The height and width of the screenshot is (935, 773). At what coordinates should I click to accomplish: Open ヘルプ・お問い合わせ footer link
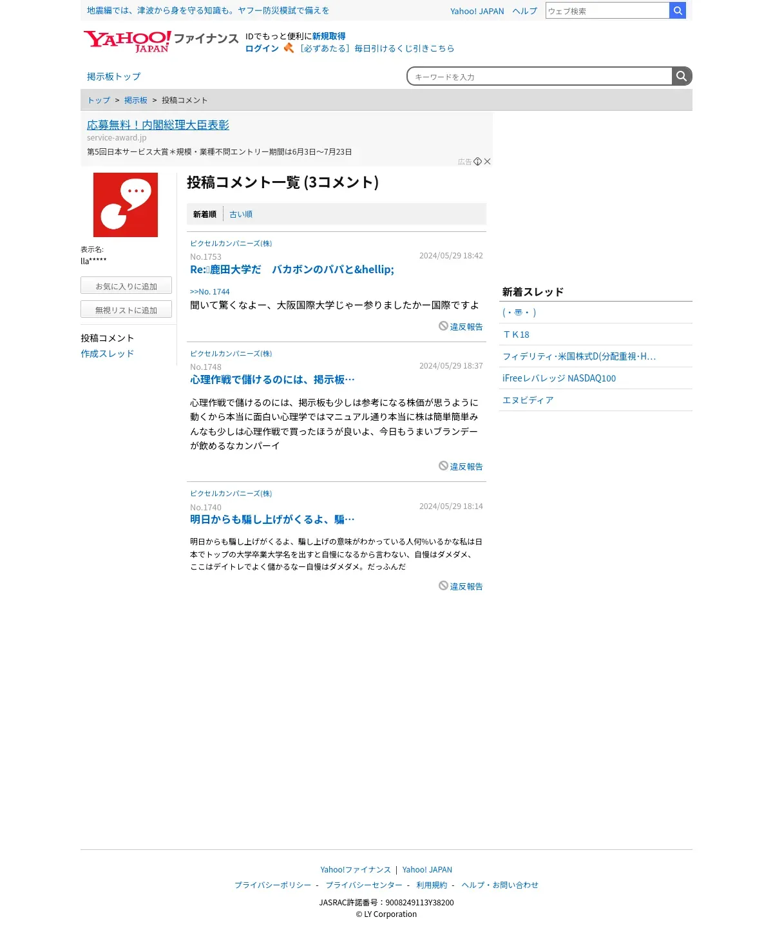click(x=500, y=885)
